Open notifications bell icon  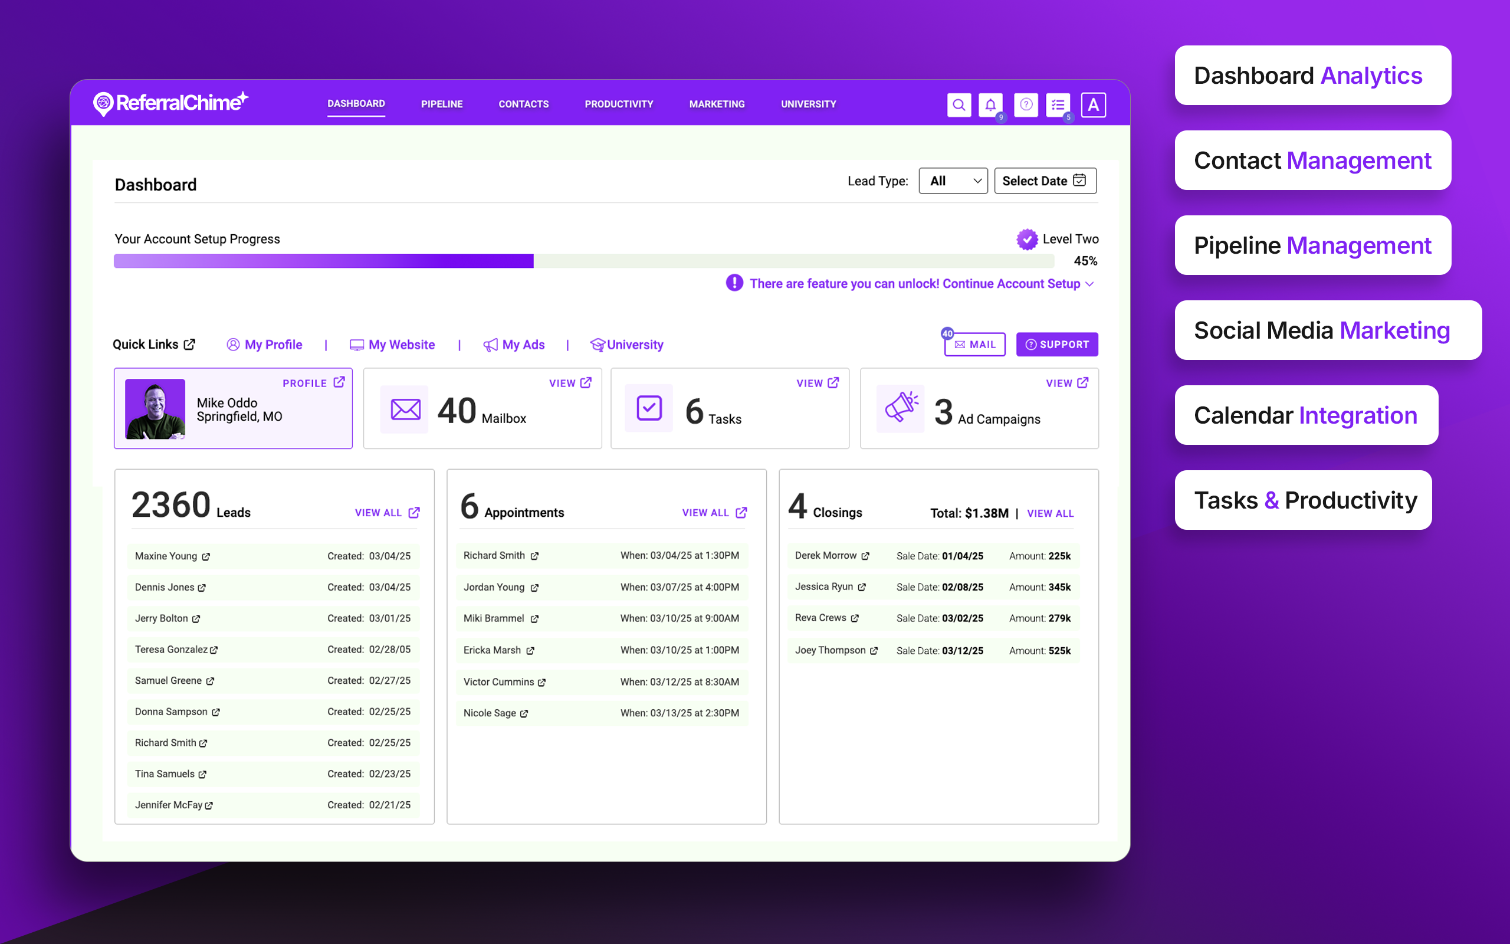990,105
